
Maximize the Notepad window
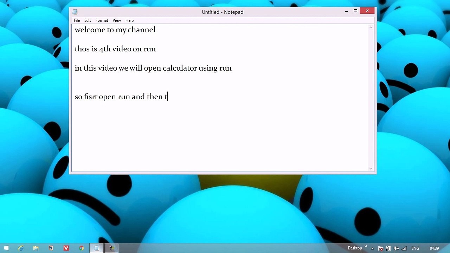(355, 11)
